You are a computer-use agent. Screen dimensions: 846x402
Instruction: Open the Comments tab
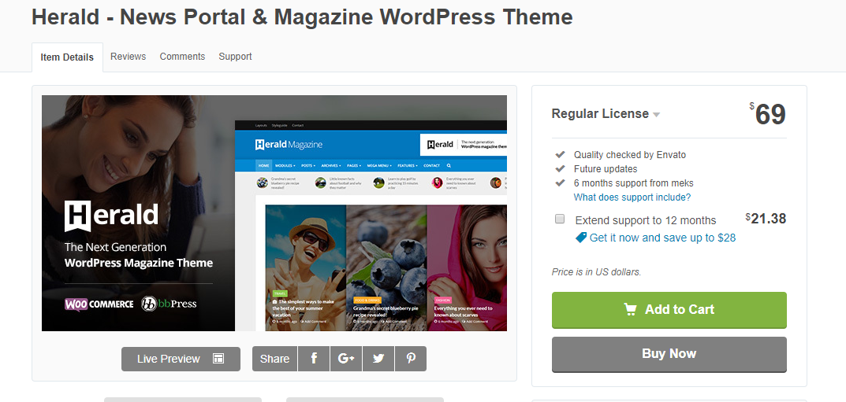tap(182, 57)
